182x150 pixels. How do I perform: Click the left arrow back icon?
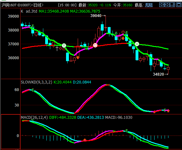click(x=162, y=5)
